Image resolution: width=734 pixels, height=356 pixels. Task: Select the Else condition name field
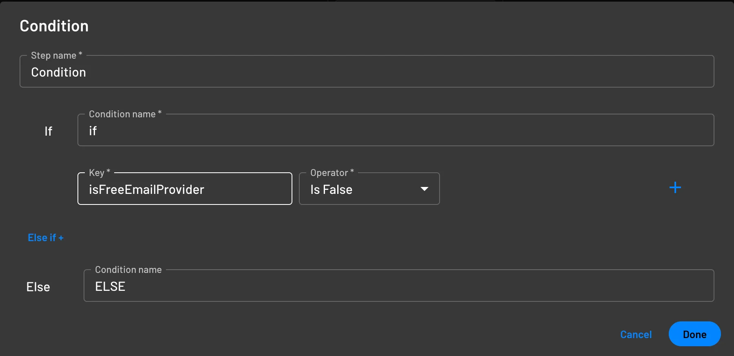coord(398,286)
